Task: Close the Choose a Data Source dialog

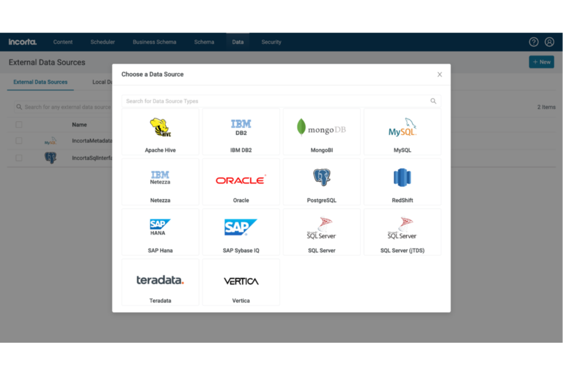Action: 439,74
